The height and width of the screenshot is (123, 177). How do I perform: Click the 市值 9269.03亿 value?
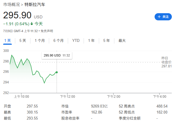point(99,106)
